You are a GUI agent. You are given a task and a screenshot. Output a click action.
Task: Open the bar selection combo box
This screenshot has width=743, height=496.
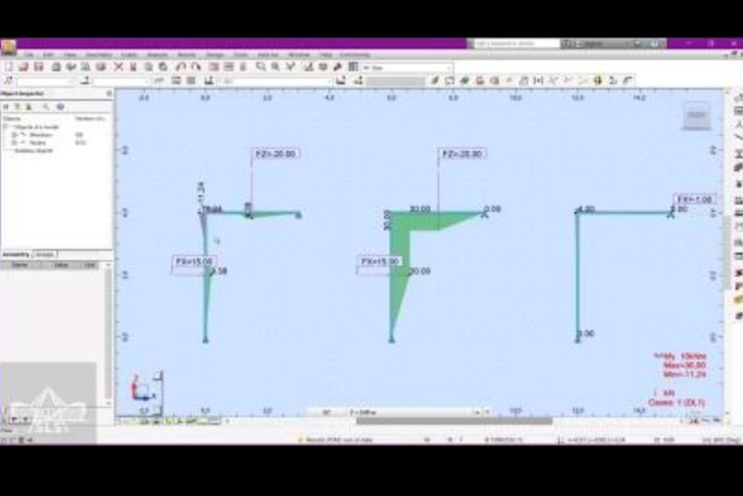(x=122, y=81)
